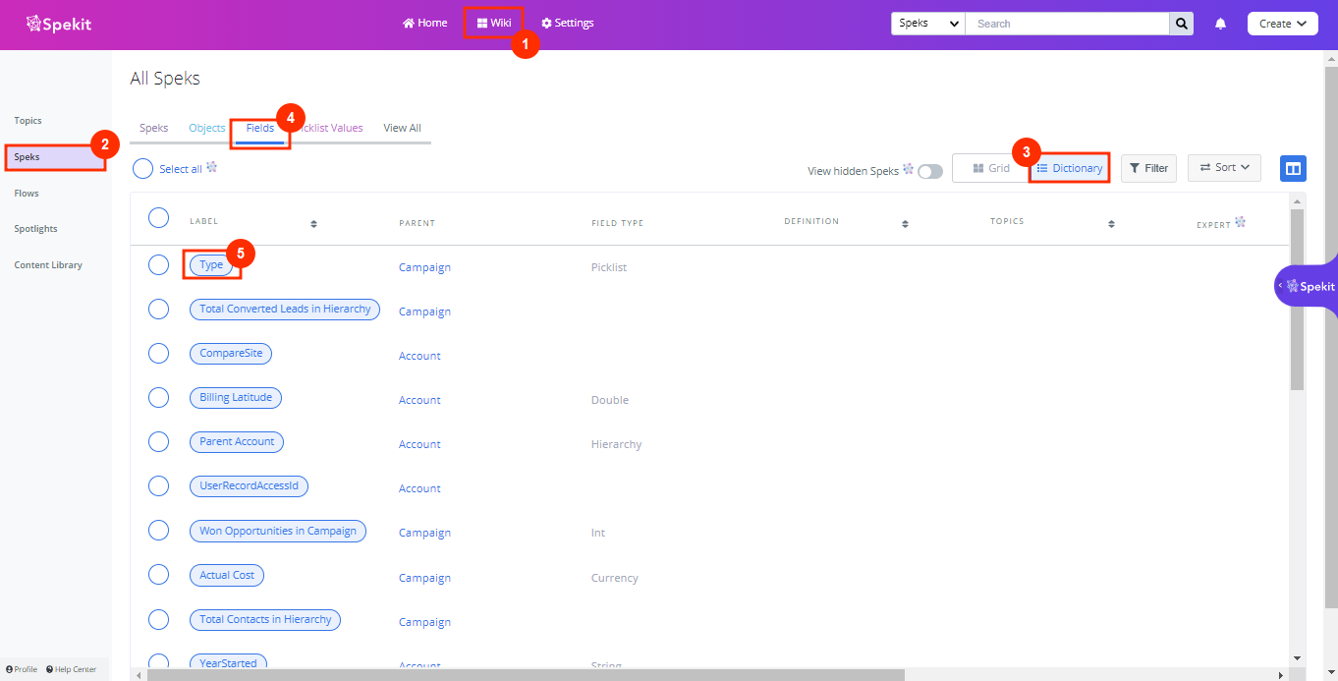The width and height of the screenshot is (1338, 681).
Task: Open Total Contacts in Hierarchy Spek
Action: point(265,620)
